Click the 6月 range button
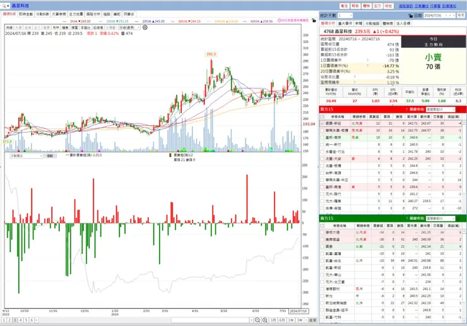Viewport: 467px width, 326px height. [x=282, y=320]
